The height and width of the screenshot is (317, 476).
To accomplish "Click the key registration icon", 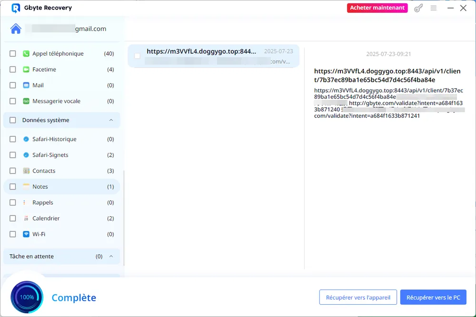I will pyautogui.click(x=418, y=8).
